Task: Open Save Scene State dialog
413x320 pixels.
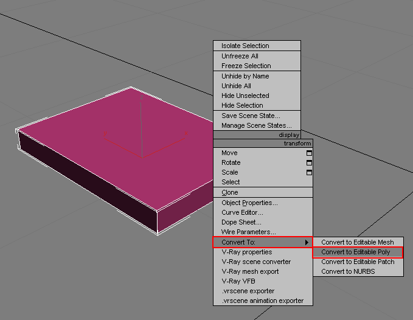Action: [257, 116]
